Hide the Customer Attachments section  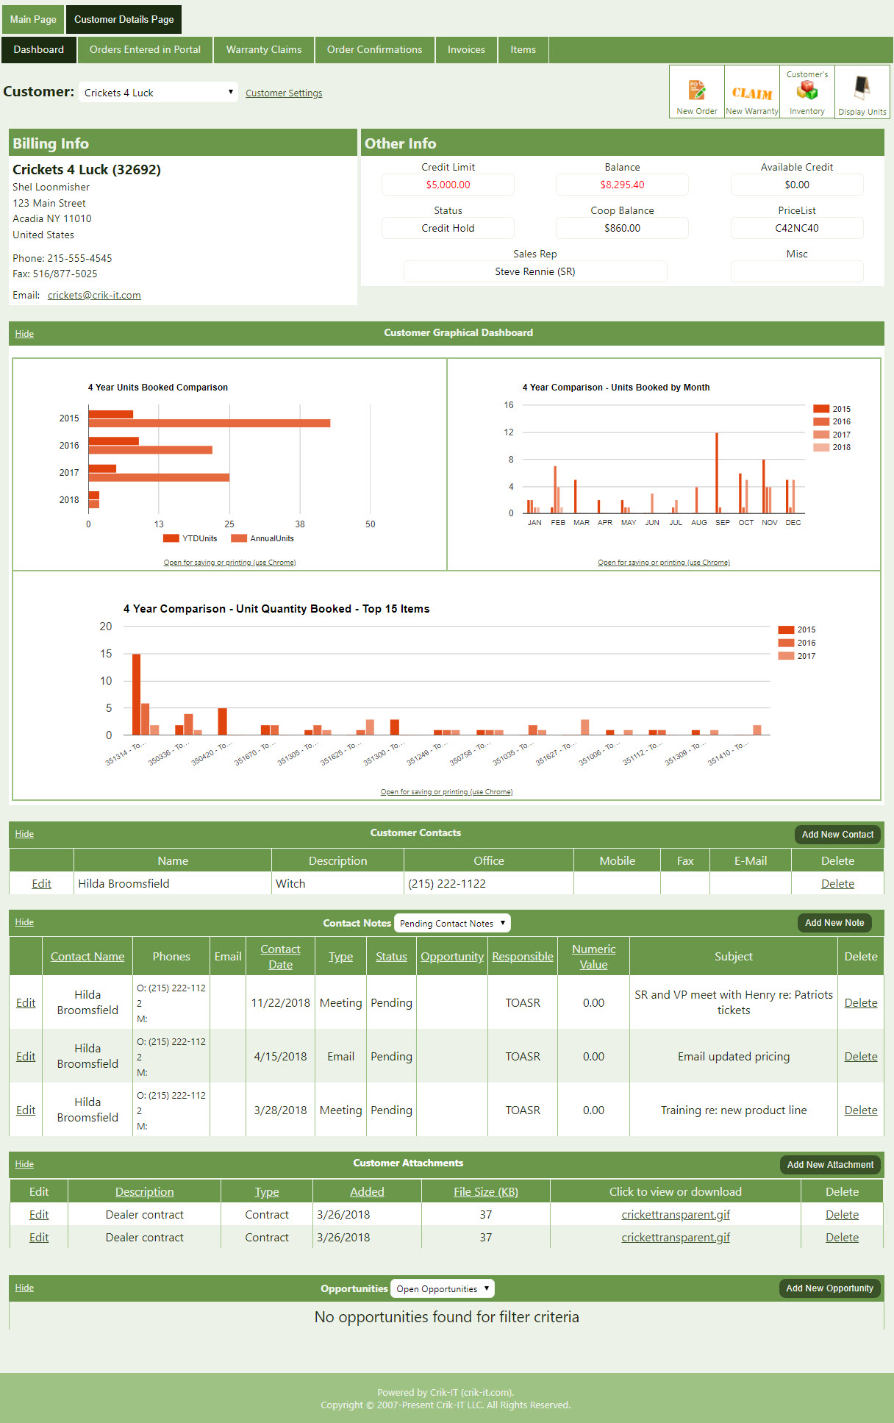point(24,1163)
